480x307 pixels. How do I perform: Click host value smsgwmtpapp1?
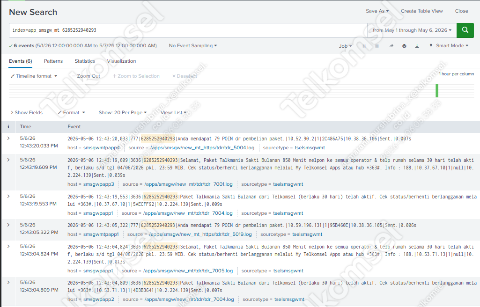pyautogui.click(x=101, y=234)
